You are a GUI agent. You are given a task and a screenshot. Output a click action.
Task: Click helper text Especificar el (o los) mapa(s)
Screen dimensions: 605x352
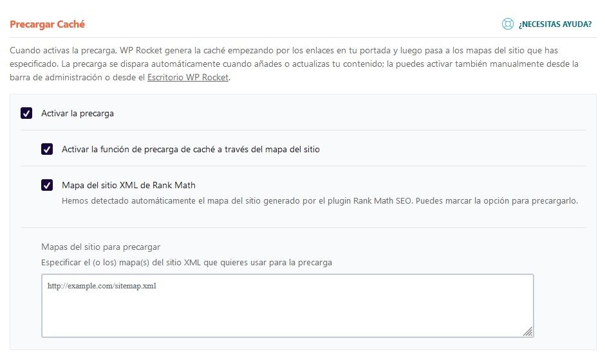coord(187,263)
